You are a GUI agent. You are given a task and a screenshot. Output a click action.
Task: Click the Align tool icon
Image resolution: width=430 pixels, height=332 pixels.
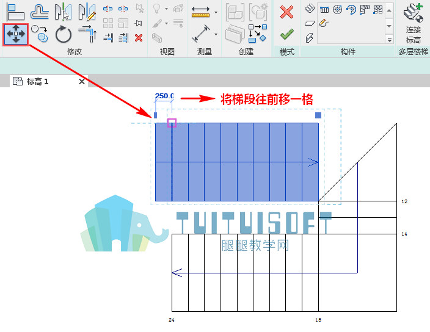click(15, 12)
